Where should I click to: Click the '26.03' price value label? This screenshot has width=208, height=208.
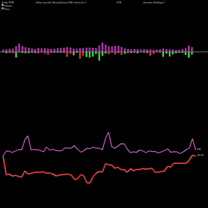[x=200, y=155]
